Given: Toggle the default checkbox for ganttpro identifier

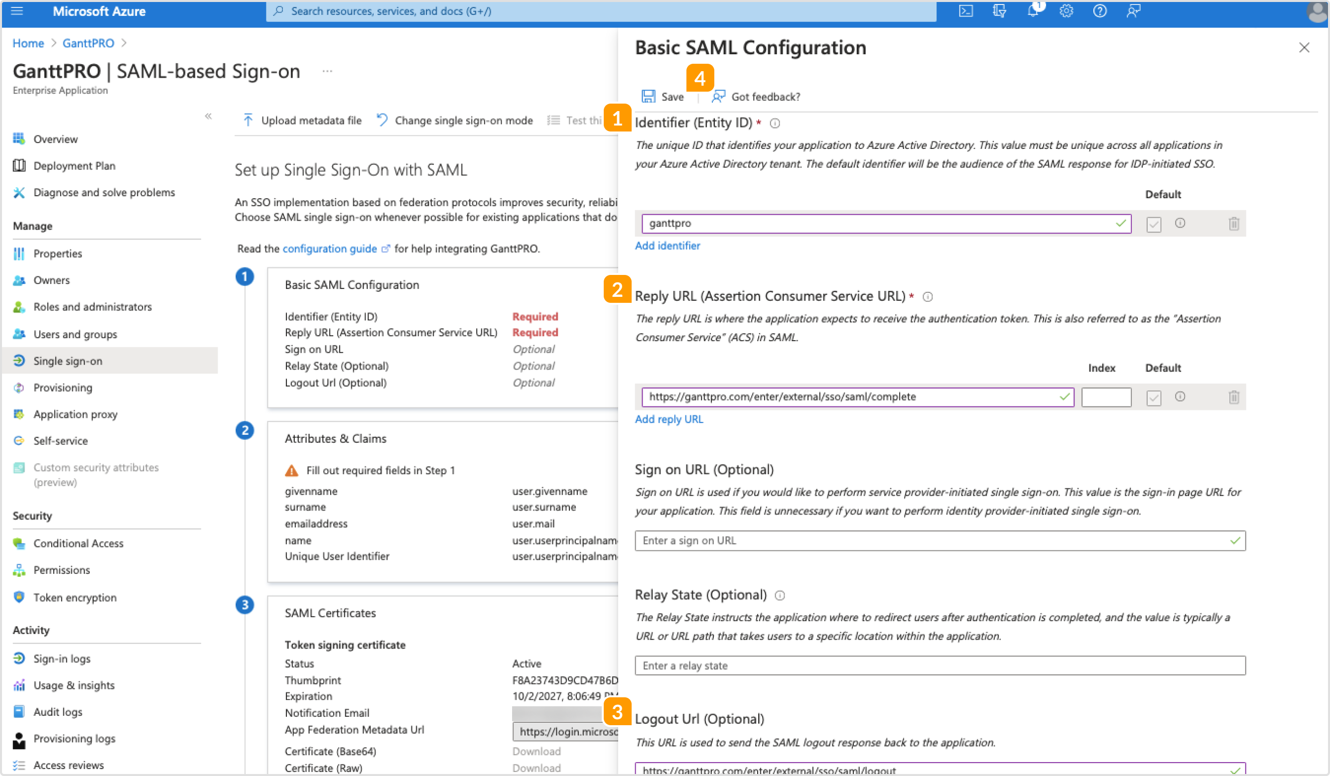Looking at the screenshot, I should point(1154,224).
